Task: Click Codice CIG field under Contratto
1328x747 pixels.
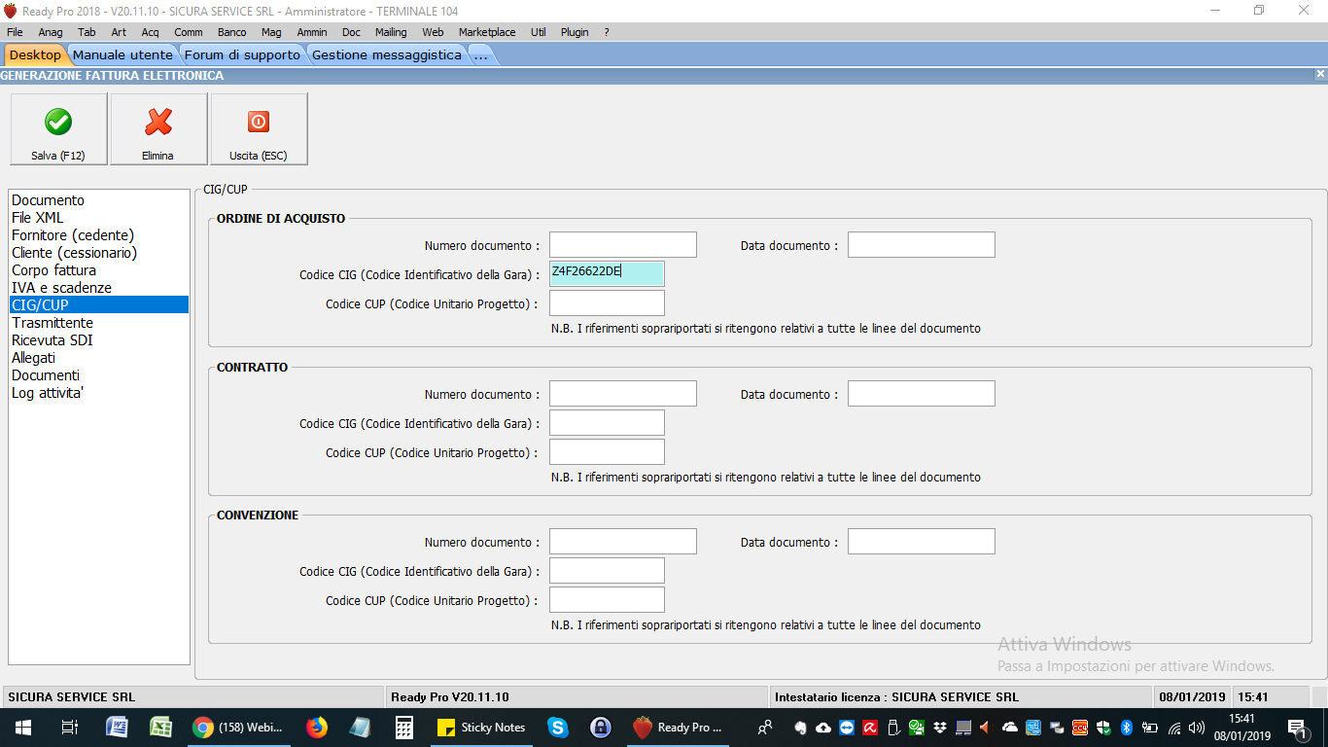Action: (607, 423)
